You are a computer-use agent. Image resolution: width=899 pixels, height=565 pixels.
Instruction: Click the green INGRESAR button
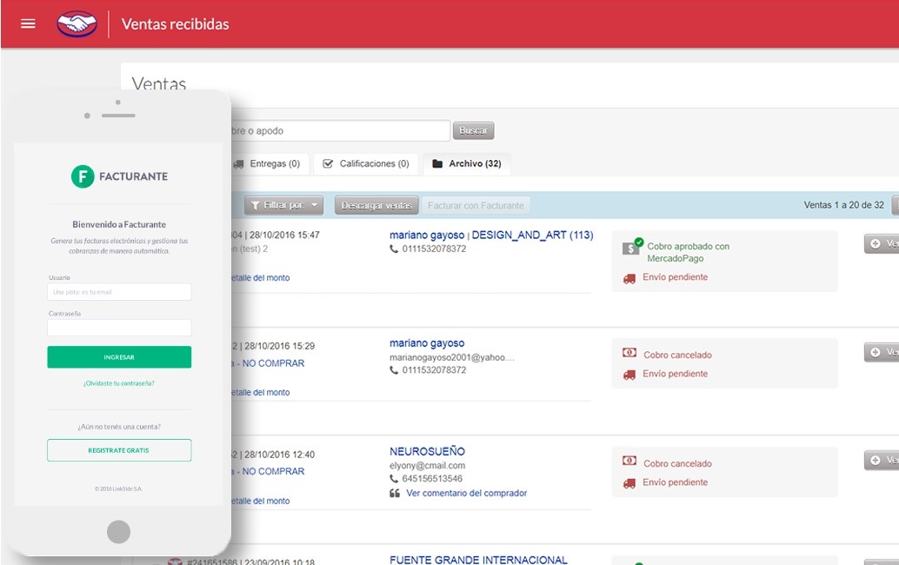pyautogui.click(x=119, y=357)
